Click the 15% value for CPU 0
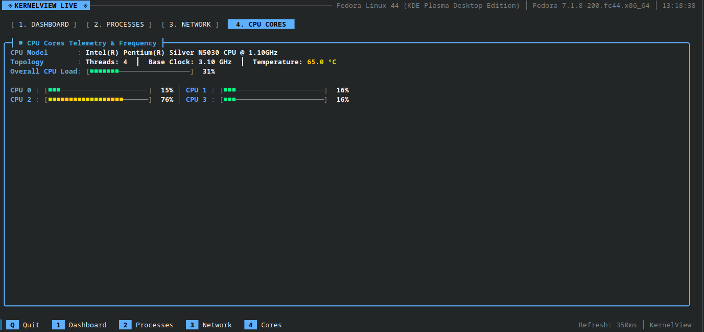The height and width of the screenshot is (332, 704). (x=167, y=90)
